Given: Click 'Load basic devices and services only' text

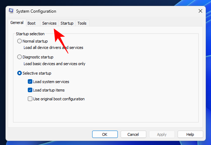Looking at the screenshot, I should pyautogui.click(x=55, y=64).
